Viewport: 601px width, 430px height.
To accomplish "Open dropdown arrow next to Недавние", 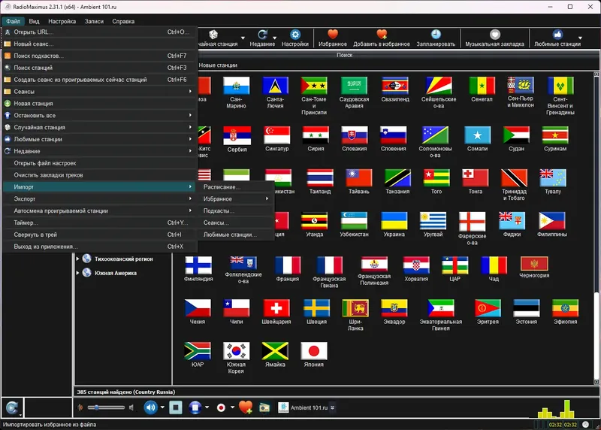I will [275, 38].
